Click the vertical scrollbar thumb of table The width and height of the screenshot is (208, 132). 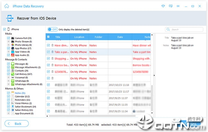click(152, 98)
